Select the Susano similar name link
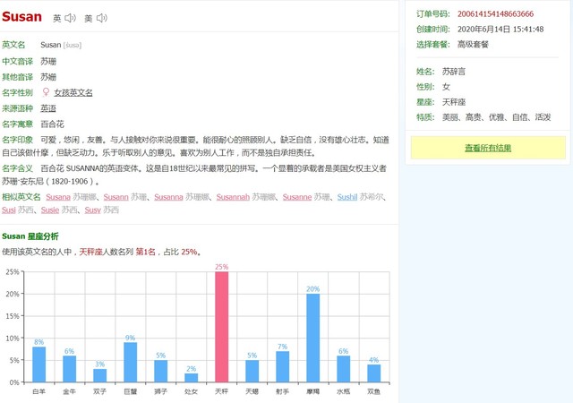Screen dimensions: 573x403 click(x=115, y=196)
